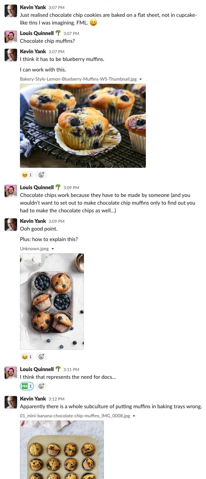Open Kevin Yank's profile from 3:12 PM message name
Viewport: 206px width, 479px height.
click(33, 399)
